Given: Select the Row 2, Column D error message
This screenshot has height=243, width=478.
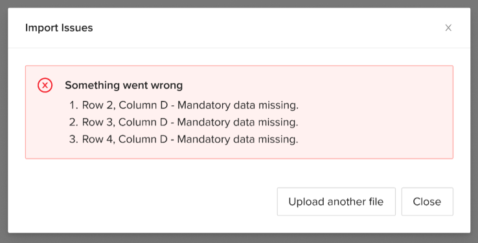Looking at the screenshot, I should click(x=190, y=105).
